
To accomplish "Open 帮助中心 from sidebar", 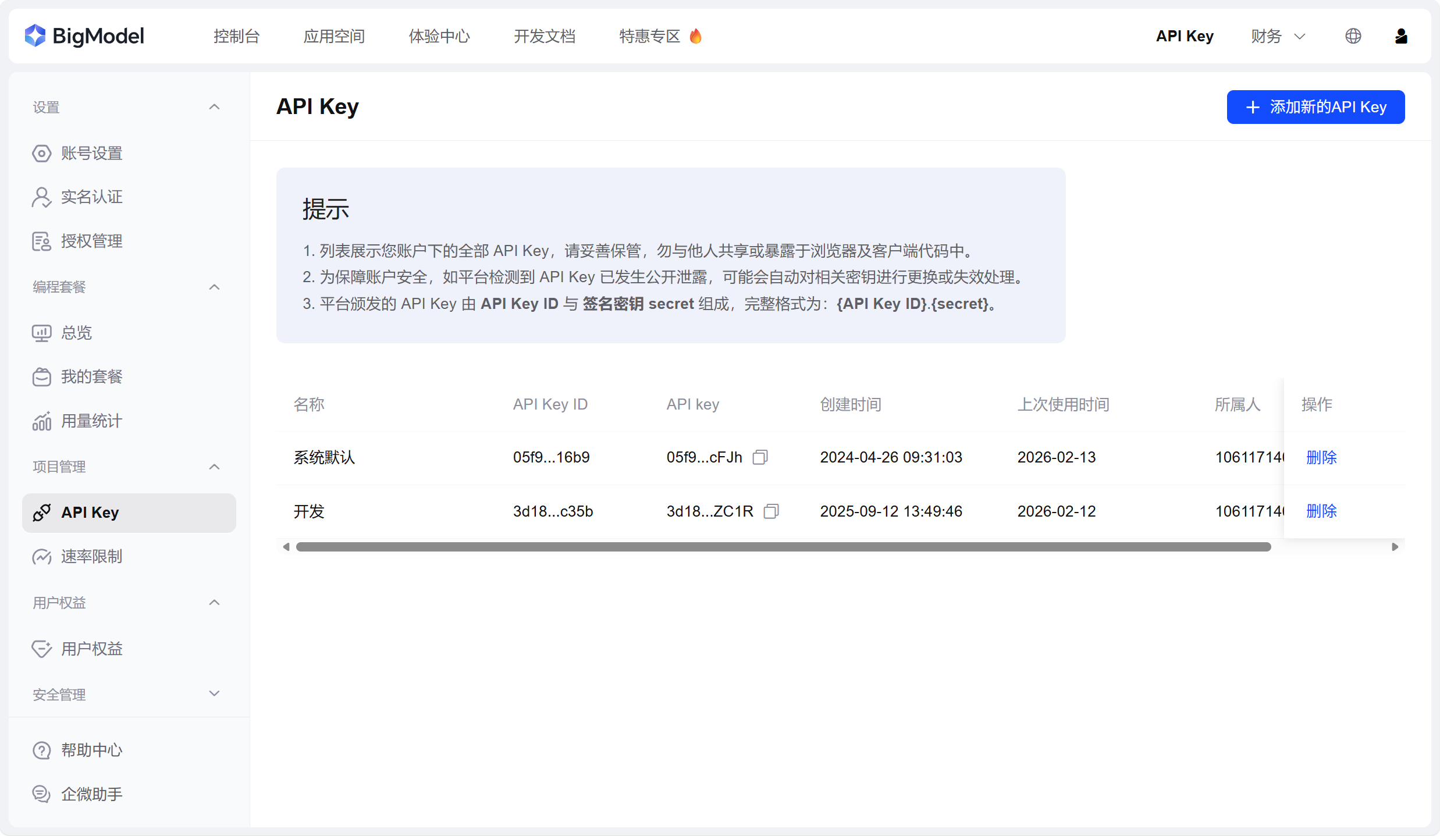I will point(91,750).
